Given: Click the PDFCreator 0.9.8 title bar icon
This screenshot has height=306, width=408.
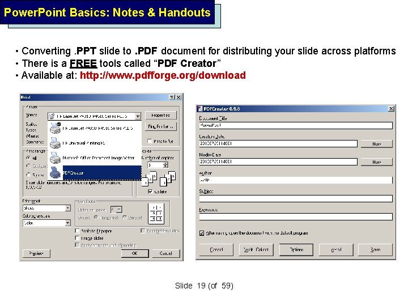Looking at the screenshot, I should click(200, 109).
